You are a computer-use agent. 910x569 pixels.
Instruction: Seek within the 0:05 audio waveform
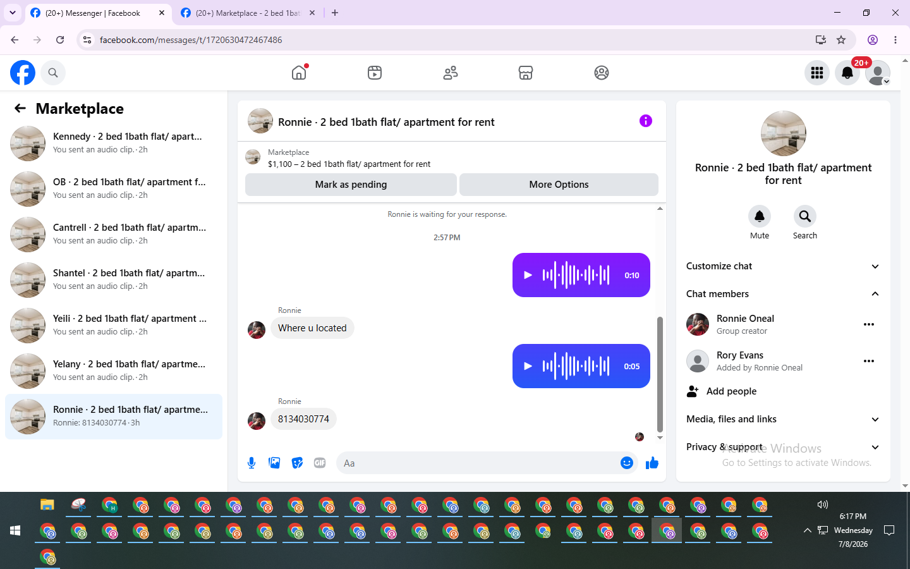point(576,366)
